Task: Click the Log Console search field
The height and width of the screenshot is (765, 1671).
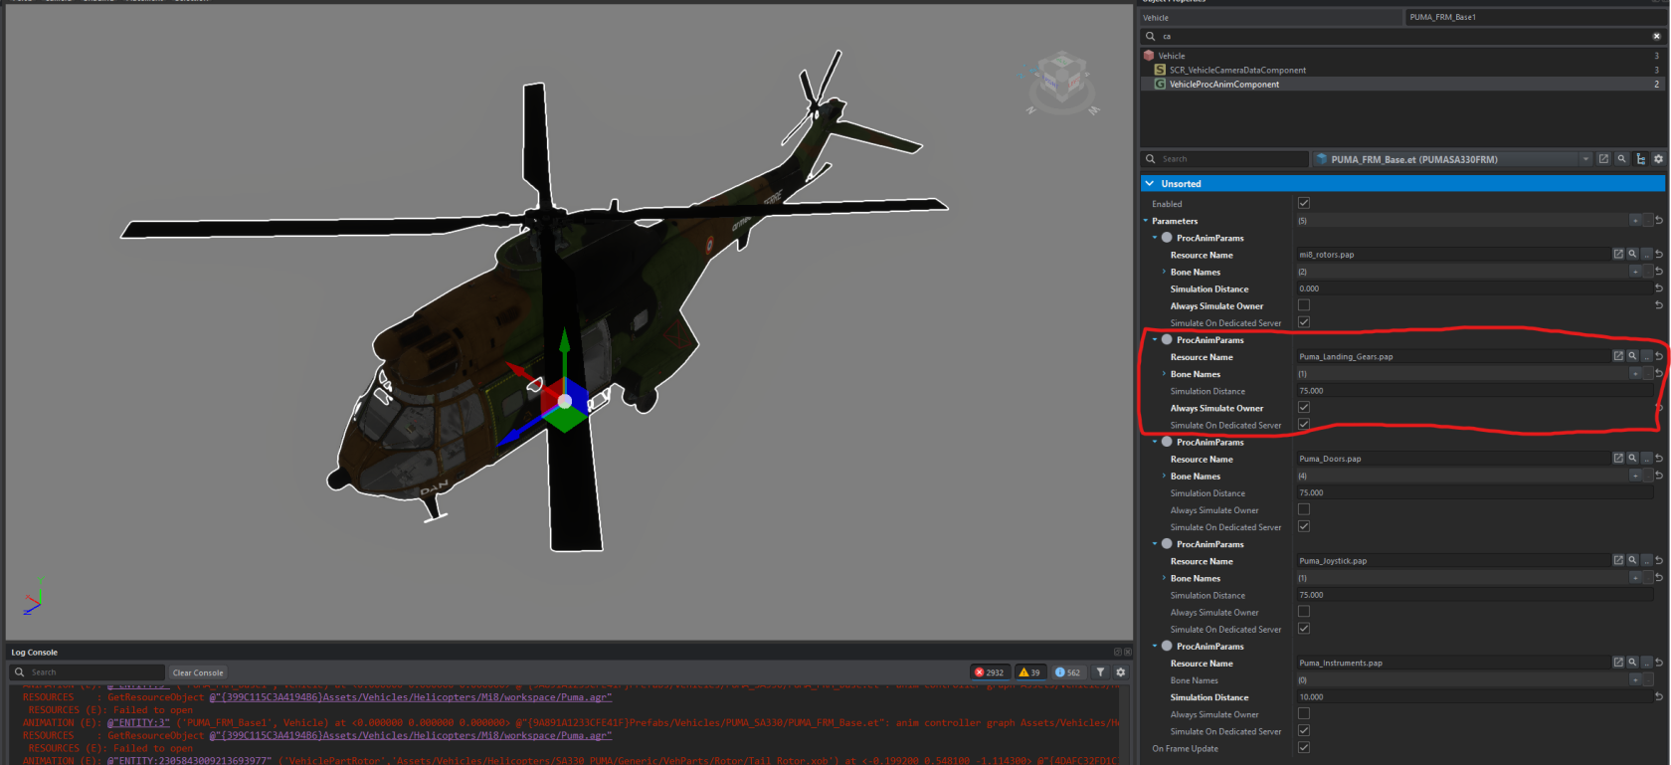Action: tap(88, 672)
